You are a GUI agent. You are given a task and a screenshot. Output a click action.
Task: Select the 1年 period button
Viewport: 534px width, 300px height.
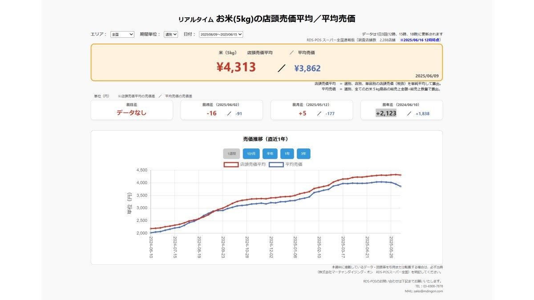(287, 153)
